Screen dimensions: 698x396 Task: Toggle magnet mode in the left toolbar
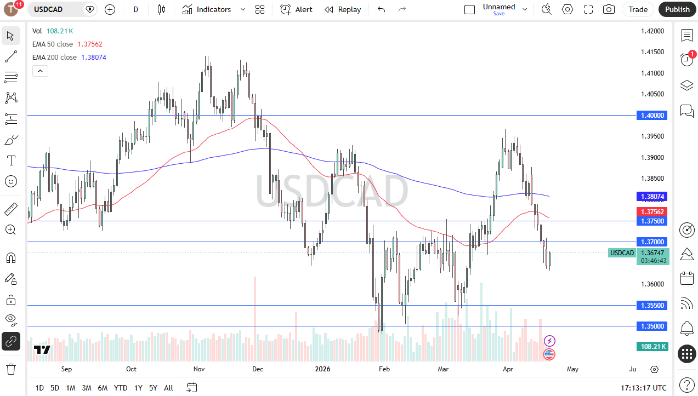pos(11,257)
